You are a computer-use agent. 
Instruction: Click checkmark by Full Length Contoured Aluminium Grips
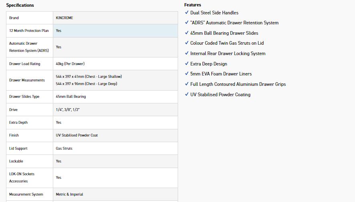187,84
